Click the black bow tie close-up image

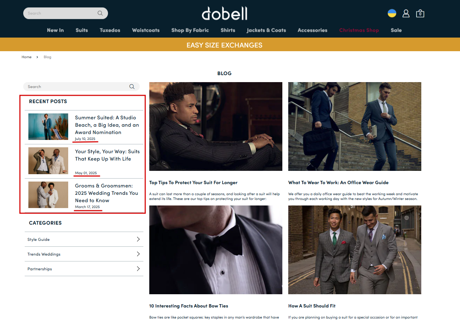[x=216, y=250]
